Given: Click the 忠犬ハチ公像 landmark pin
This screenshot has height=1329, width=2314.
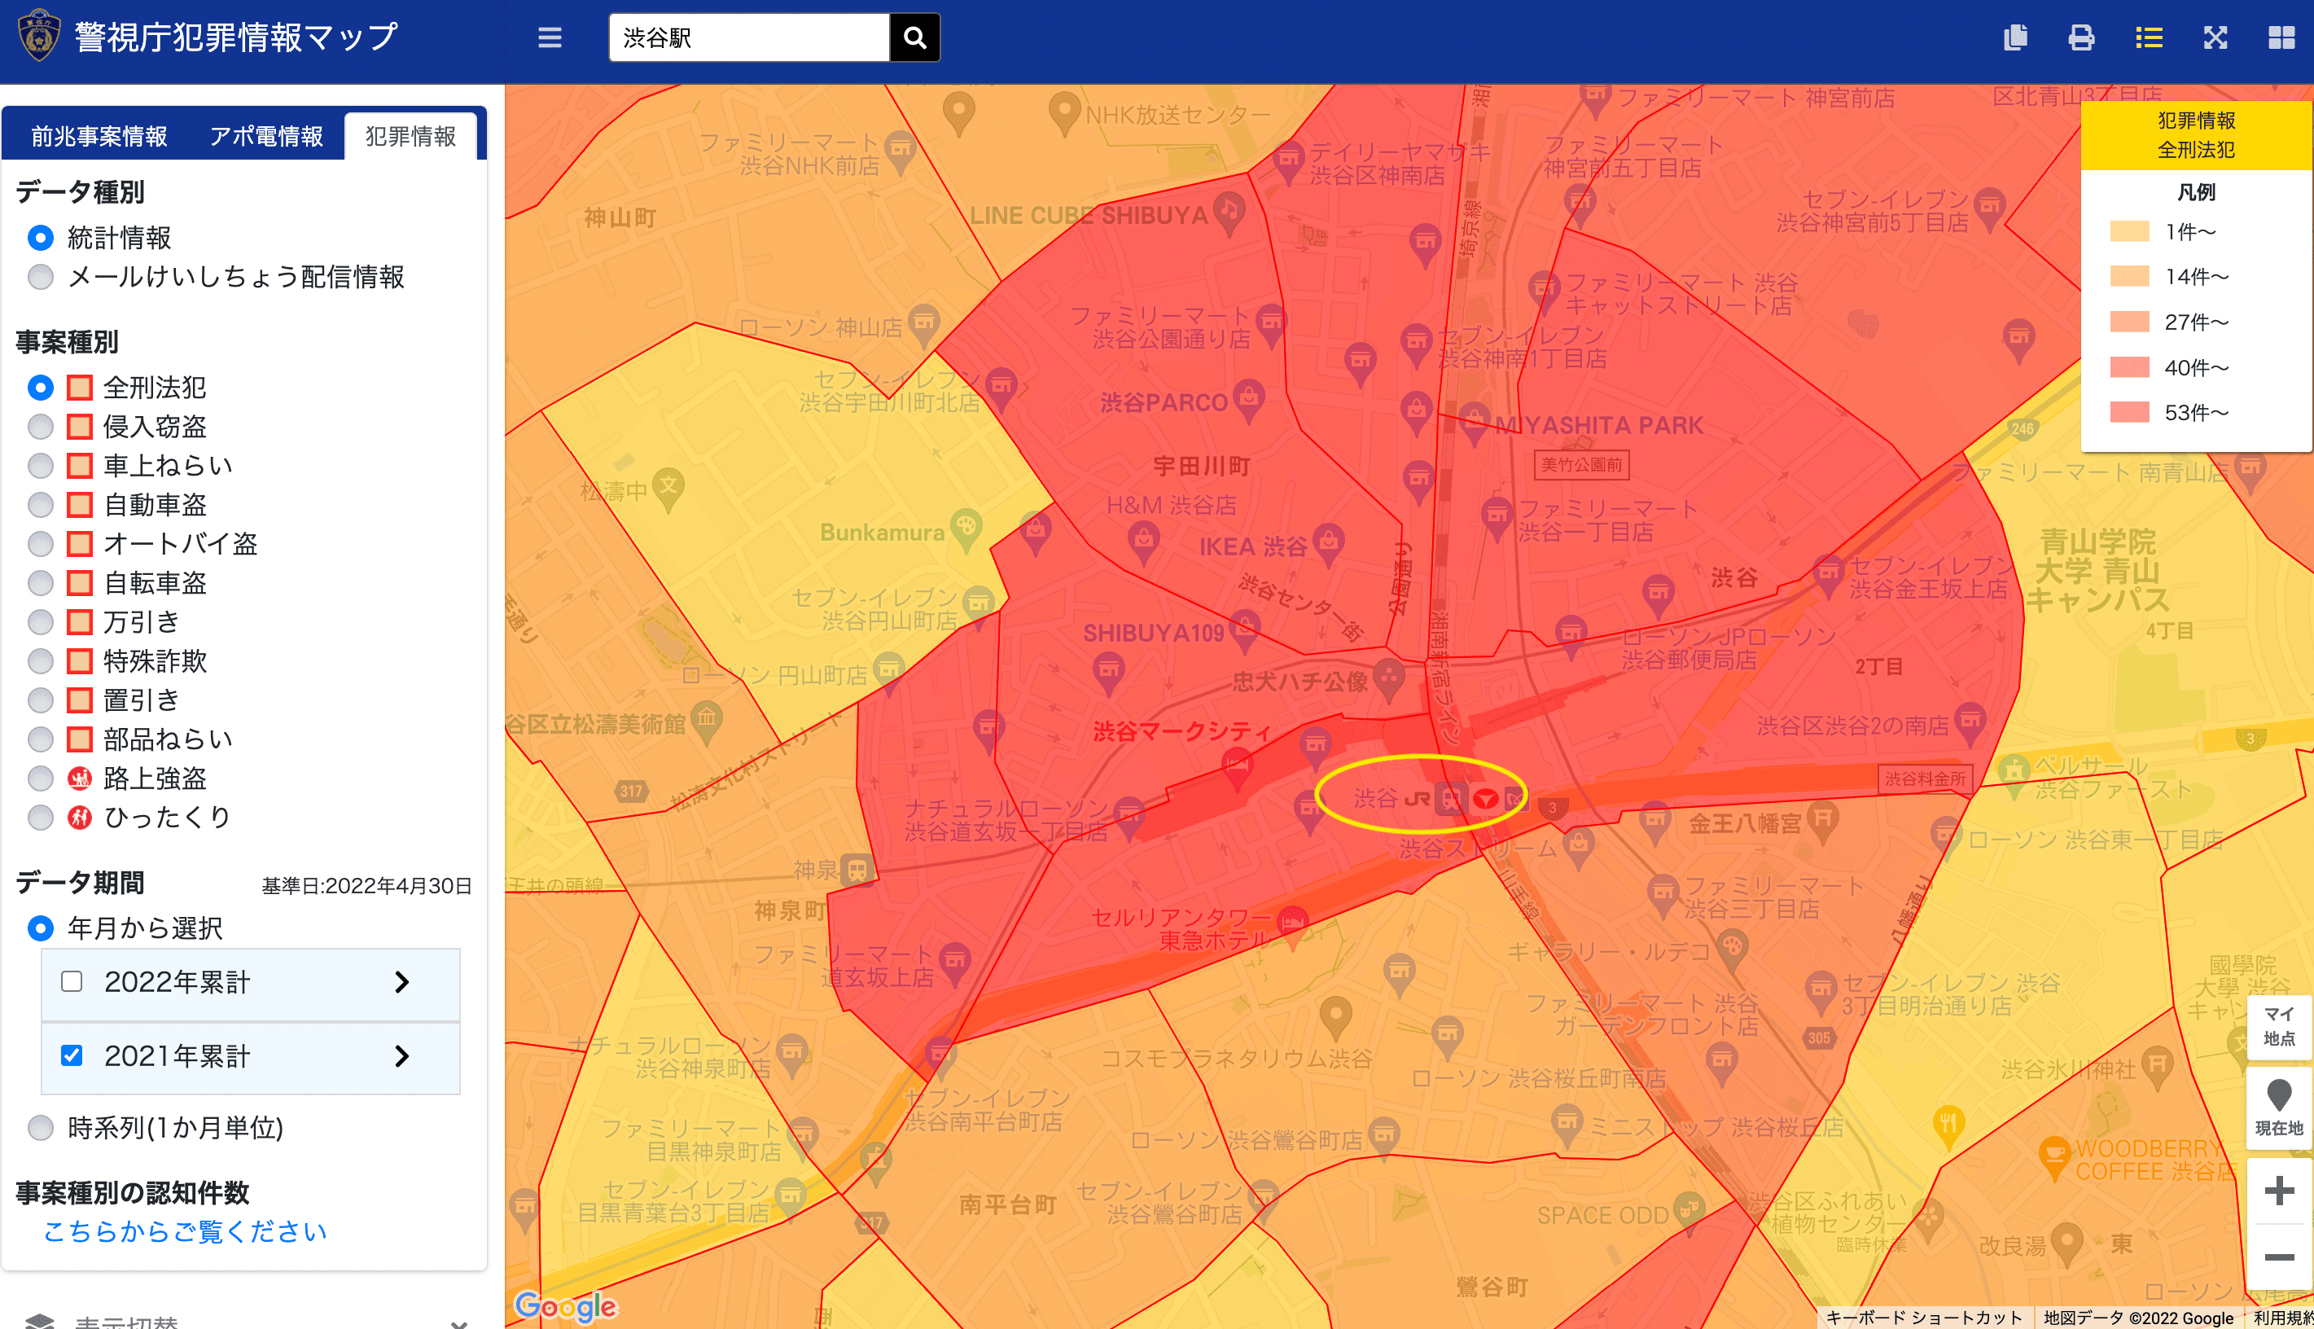Looking at the screenshot, I should pyautogui.click(x=1388, y=680).
